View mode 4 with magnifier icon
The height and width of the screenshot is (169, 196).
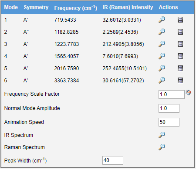click(162, 56)
